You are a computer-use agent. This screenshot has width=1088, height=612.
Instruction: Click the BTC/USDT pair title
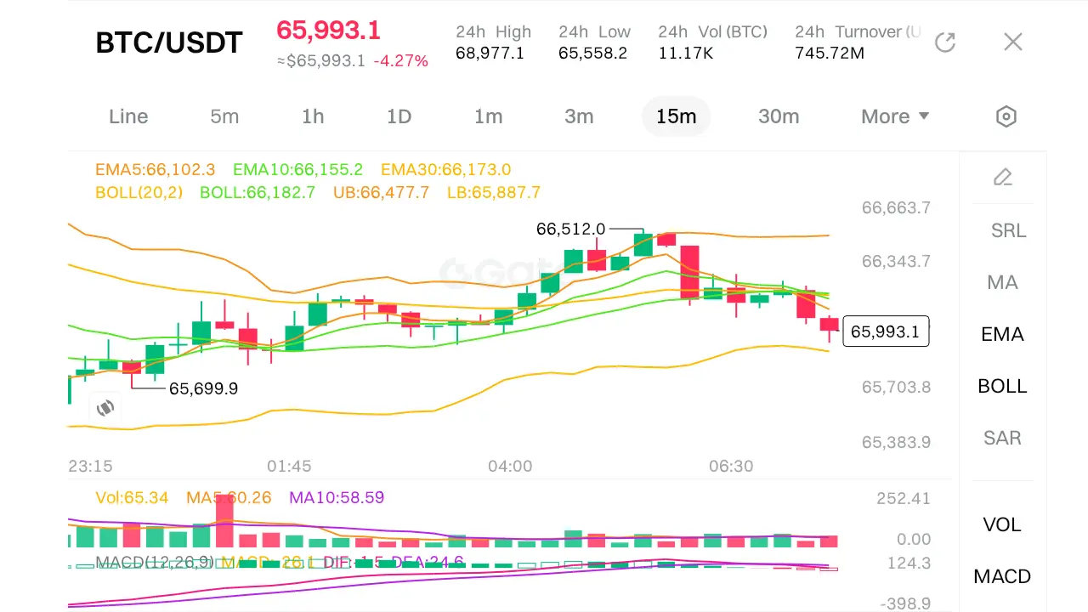pyautogui.click(x=169, y=42)
